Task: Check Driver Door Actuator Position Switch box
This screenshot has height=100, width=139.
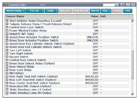Action: (7, 40)
